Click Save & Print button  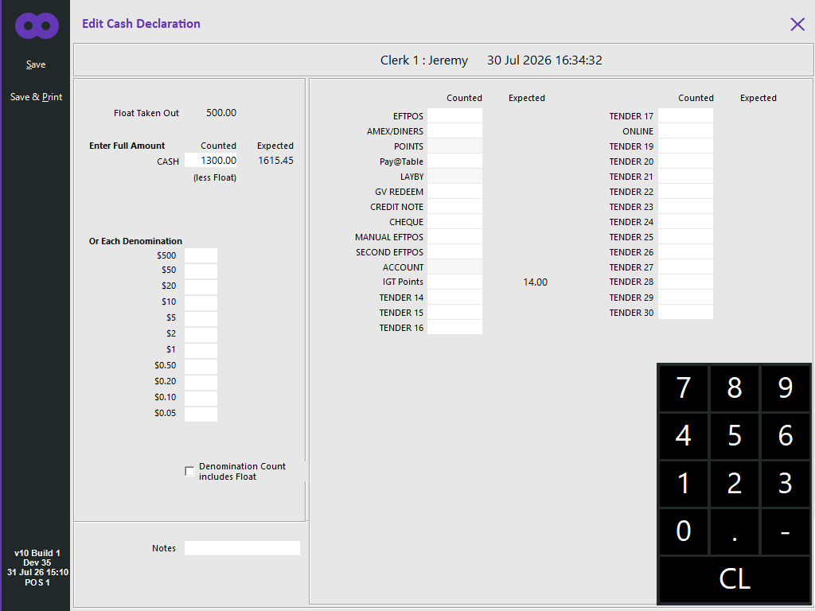coord(36,96)
